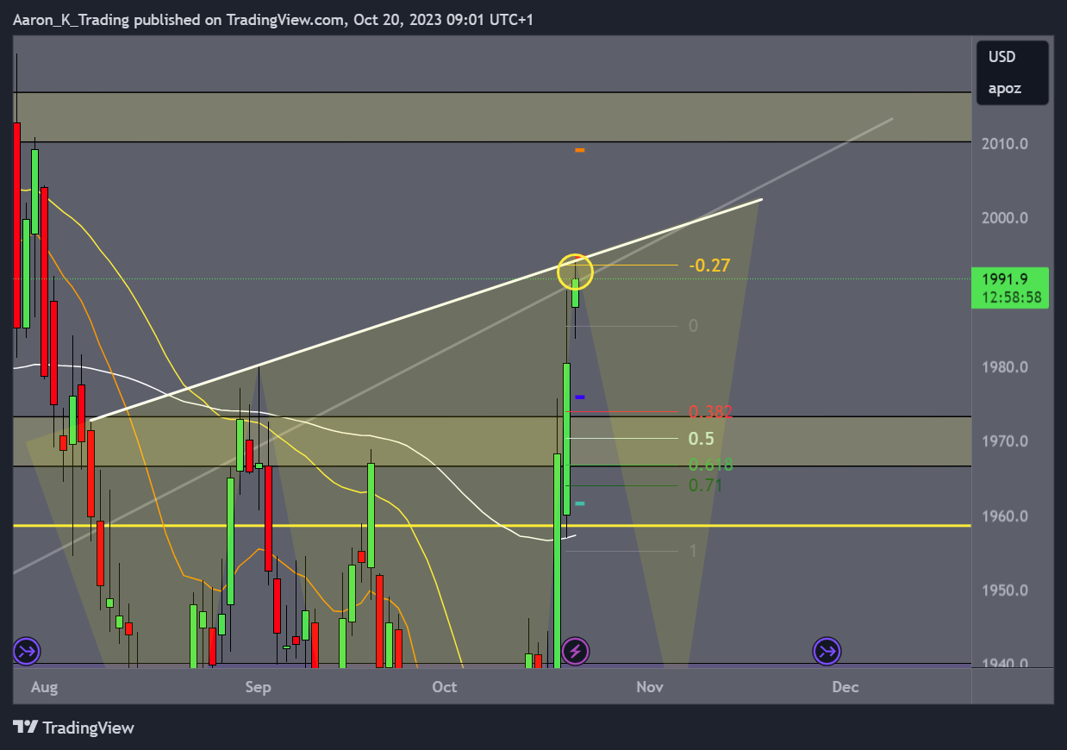Screen dimensions: 1067x750
Task: Click the teal marker near 1962
Action: point(580,503)
